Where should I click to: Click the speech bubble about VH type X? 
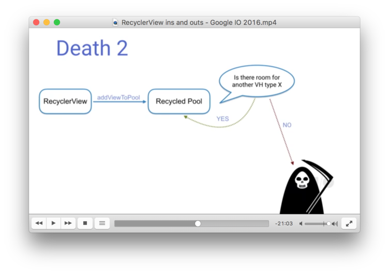pyautogui.click(x=257, y=82)
